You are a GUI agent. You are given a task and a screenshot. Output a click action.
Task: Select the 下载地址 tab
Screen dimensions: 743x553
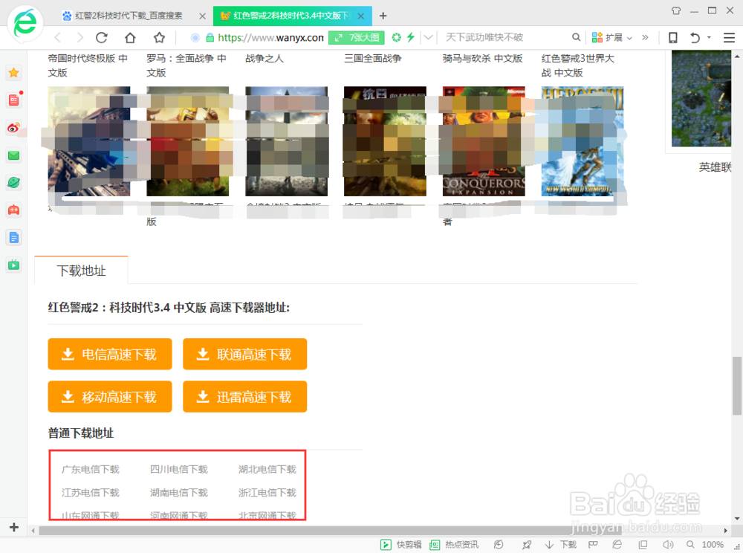click(x=81, y=271)
